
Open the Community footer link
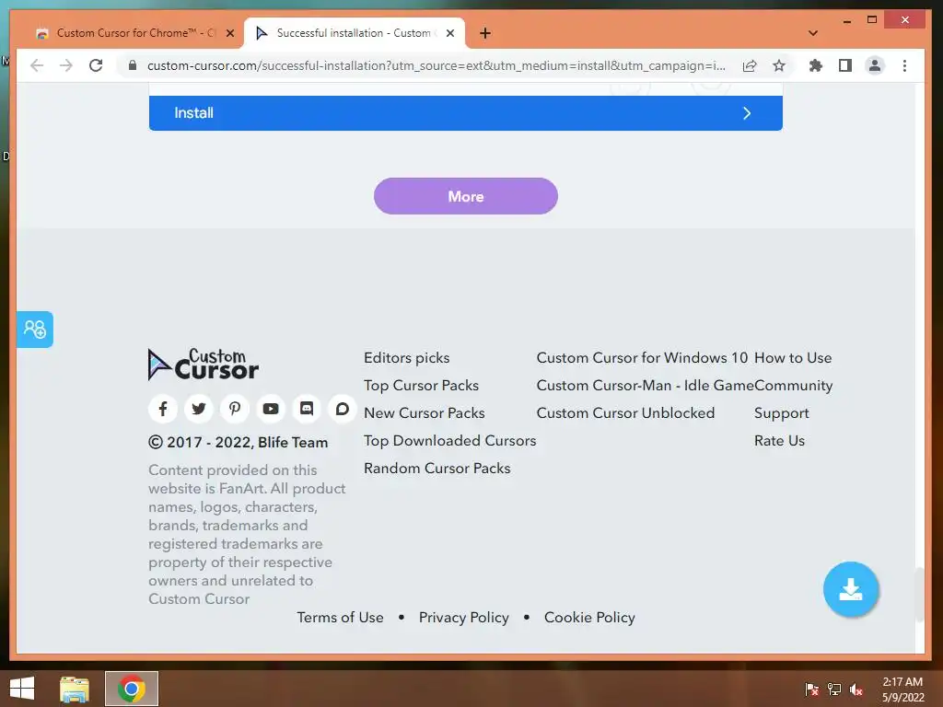tap(794, 386)
